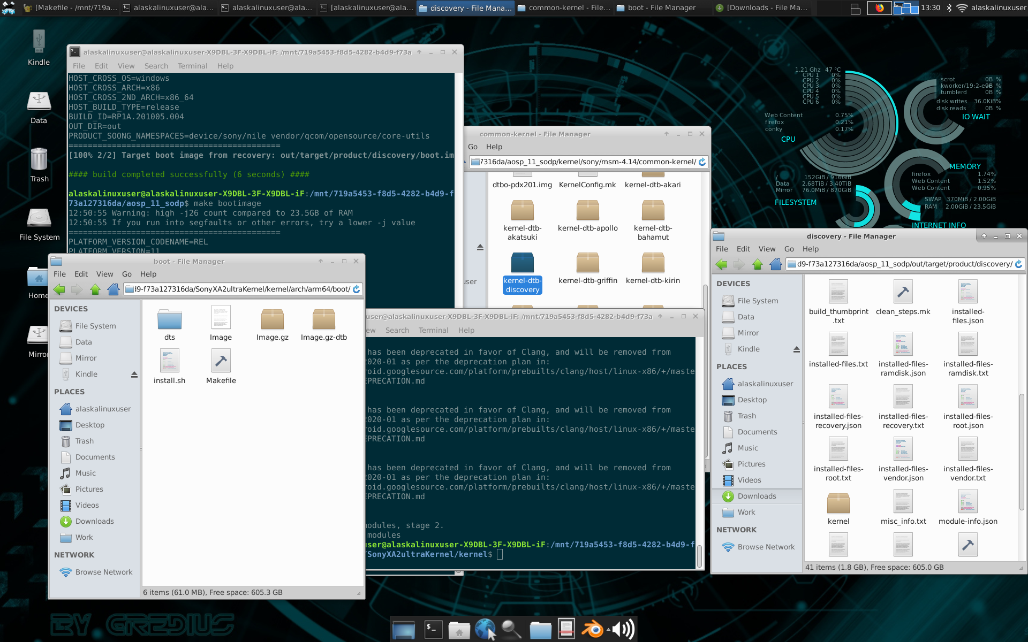This screenshot has height=642, width=1028.
Task: Open the Go menu in boot File Manager
Action: 126,274
